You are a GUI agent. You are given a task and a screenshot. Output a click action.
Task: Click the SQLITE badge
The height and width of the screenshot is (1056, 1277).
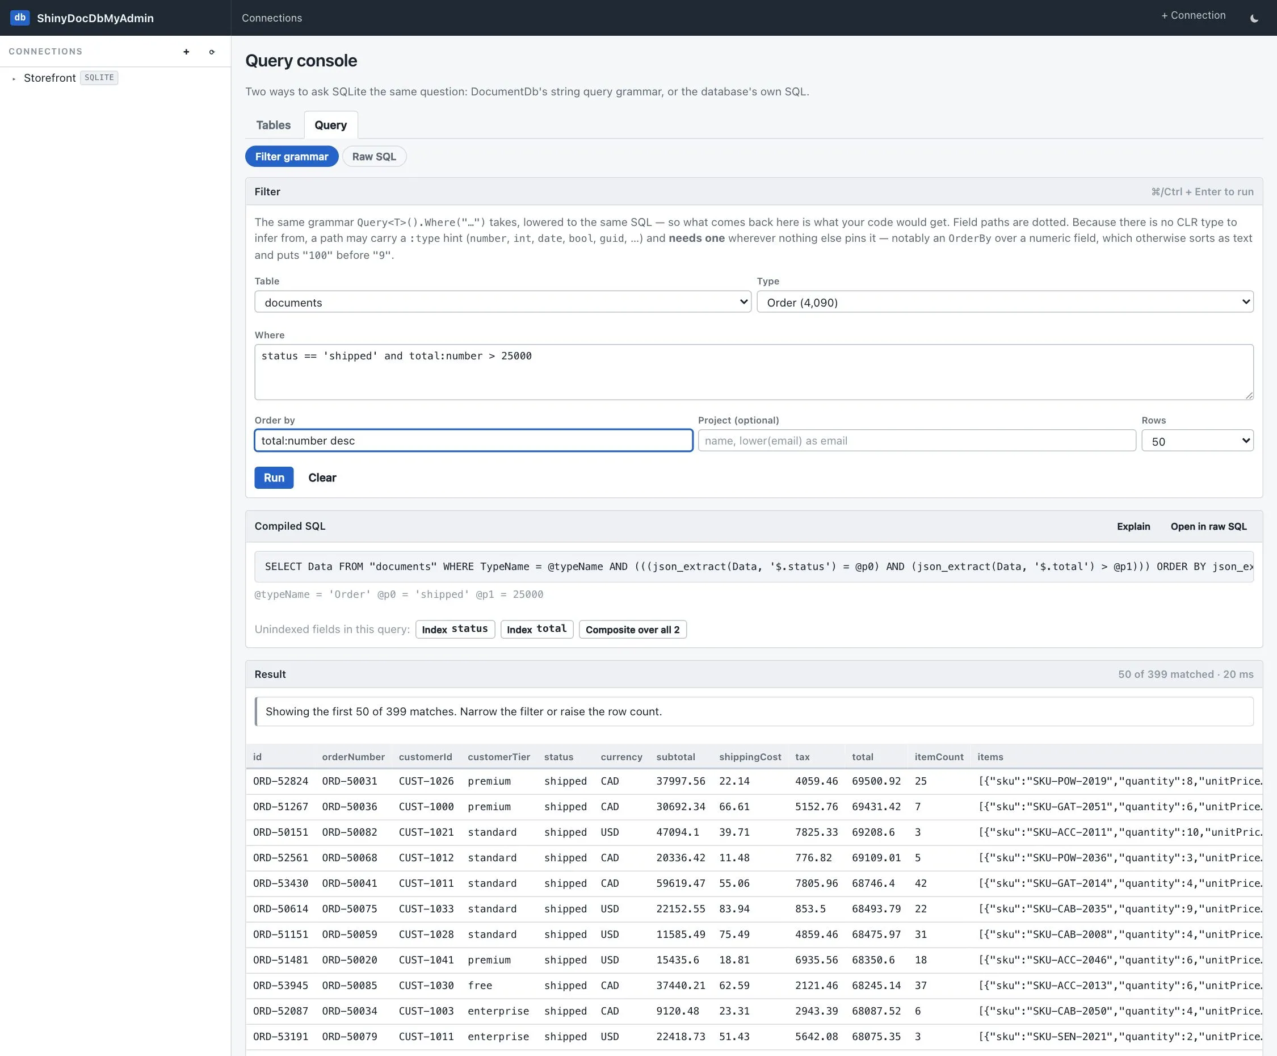pos(99,78)
